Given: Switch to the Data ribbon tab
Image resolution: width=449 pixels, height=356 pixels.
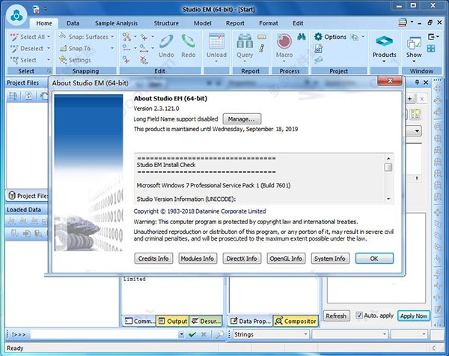Looking at the screenshot, I should [73, 23].
